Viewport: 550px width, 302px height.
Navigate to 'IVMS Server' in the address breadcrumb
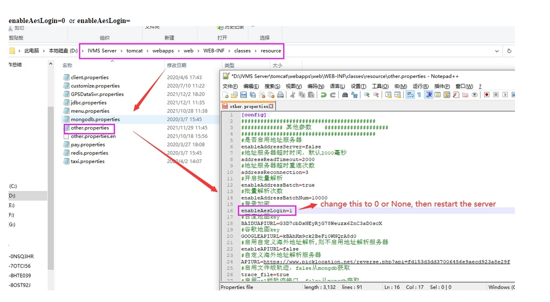(102, 51)
